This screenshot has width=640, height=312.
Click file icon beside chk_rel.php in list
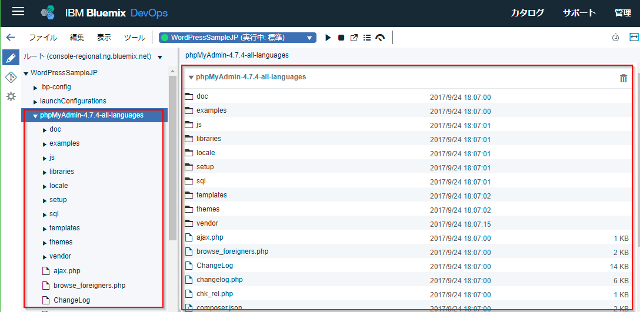pos(189,294)
